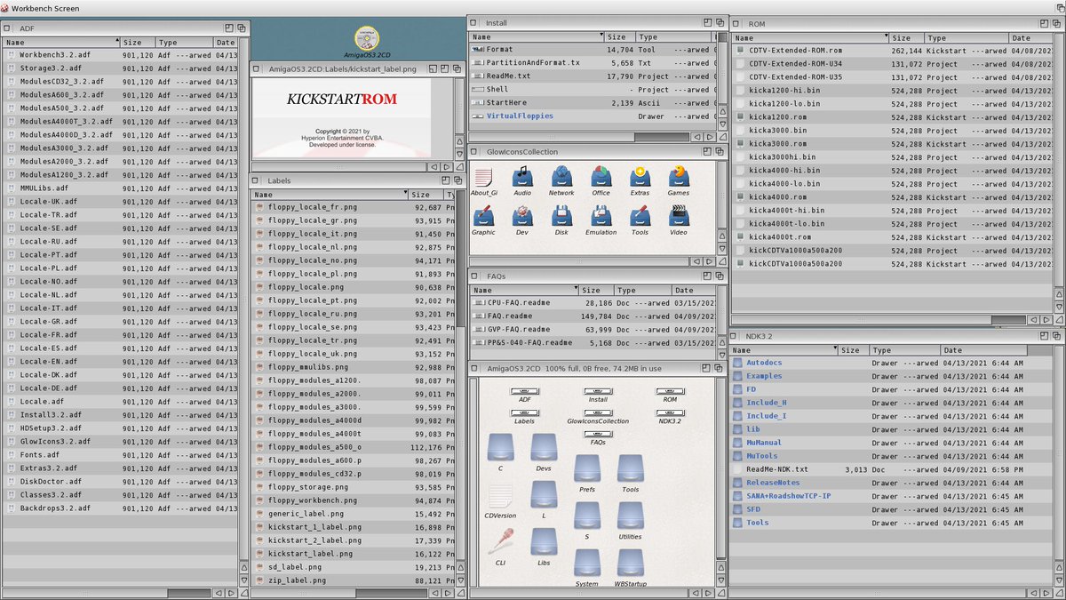This screenshot has width=1066, height=600.
Task: Select the S drawer icon
Action: [587, 516]
